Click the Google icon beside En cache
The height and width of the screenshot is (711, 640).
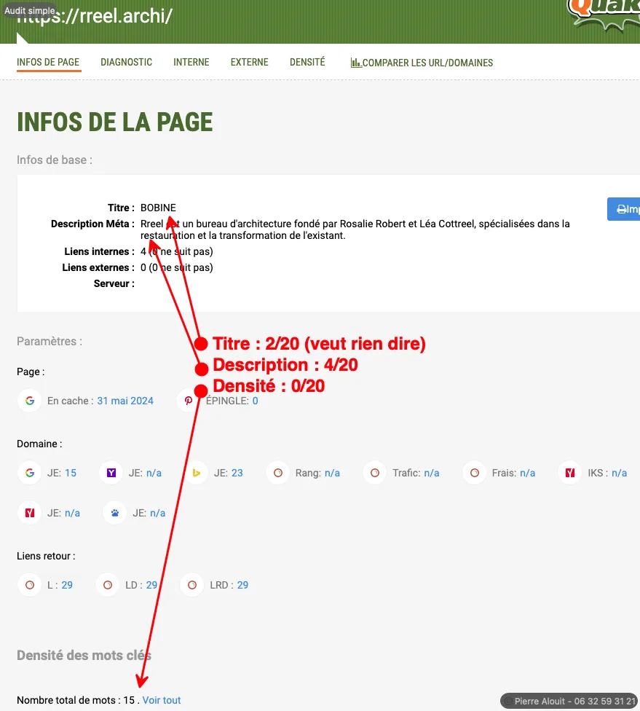30,401
